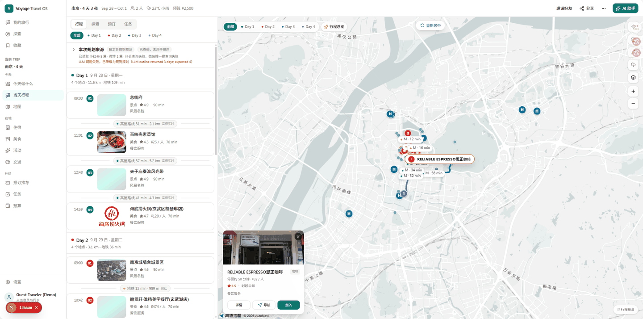Image resolution: width=643 pixels, height=319 pixels.
Task: Click the 详情 details button
Action: click(x=238, y=305)
